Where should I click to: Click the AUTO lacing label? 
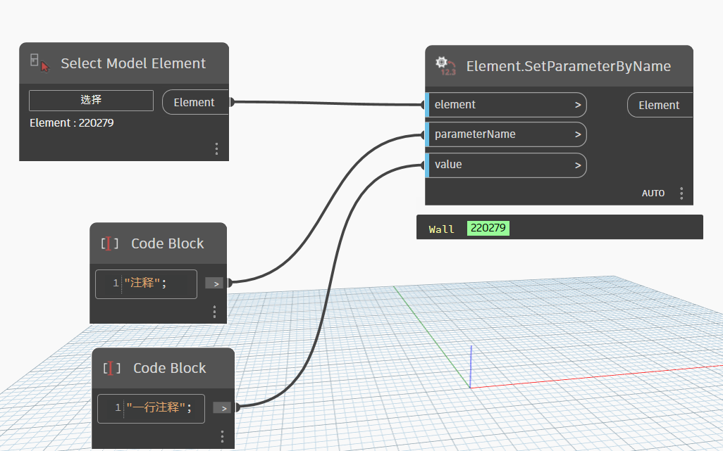653,193
